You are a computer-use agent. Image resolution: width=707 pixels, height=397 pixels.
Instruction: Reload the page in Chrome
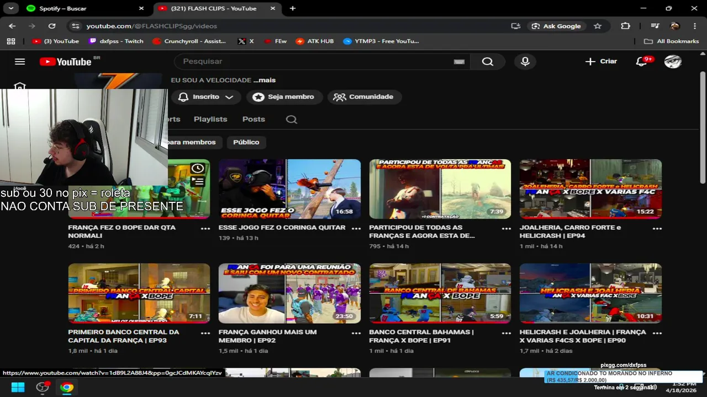tap(52, 26)
